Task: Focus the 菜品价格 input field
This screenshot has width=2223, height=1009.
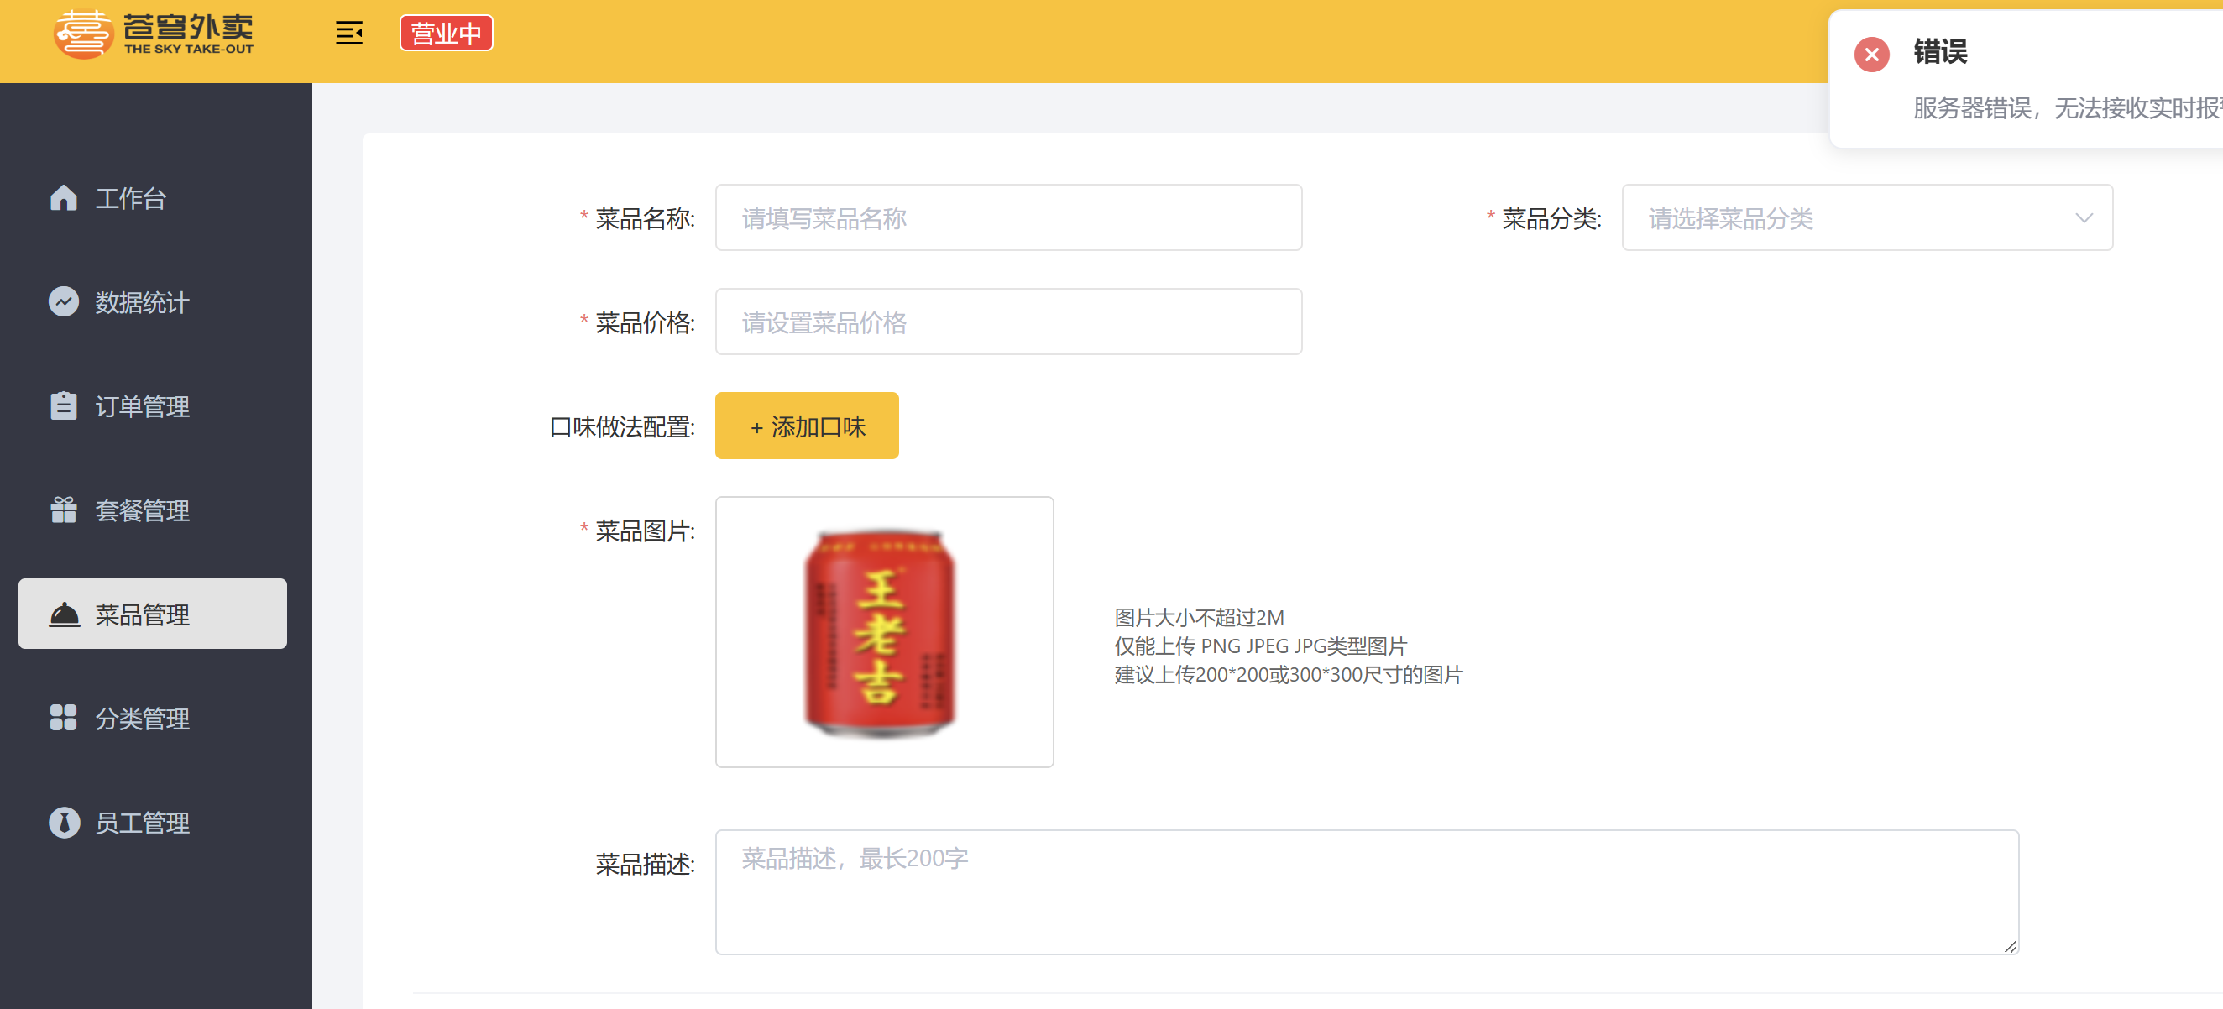Action: (1007, 322)
